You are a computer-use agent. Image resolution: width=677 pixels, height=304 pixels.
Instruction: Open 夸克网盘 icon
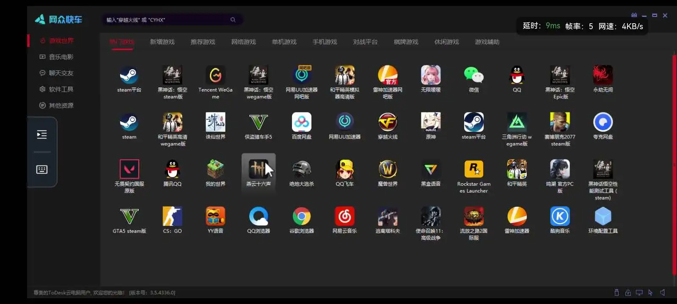click(x=603, y=122)
